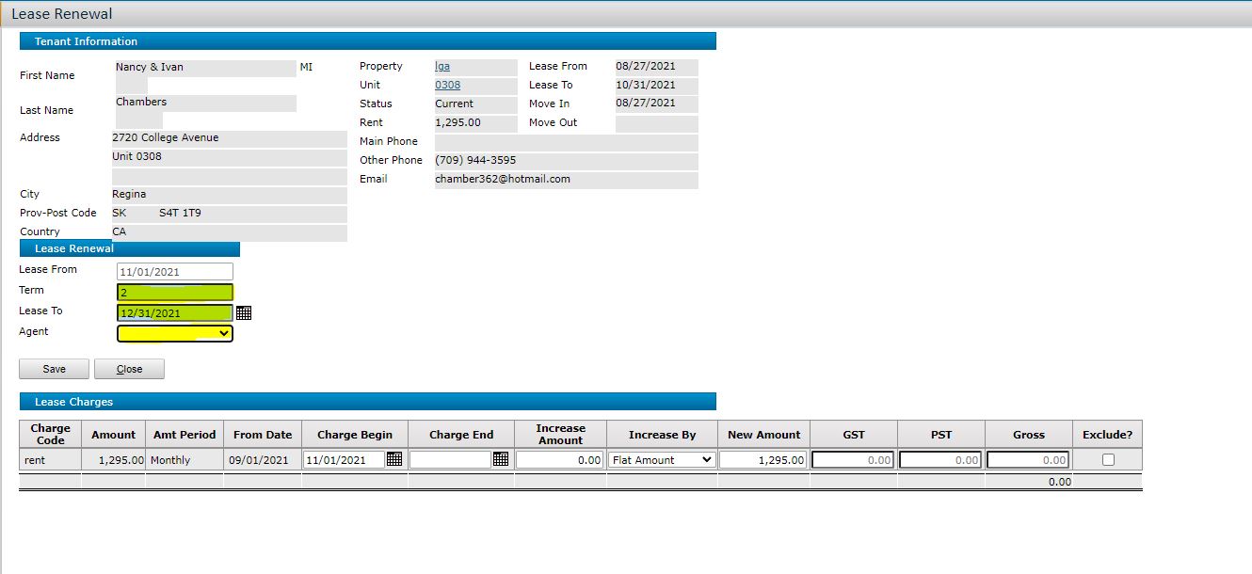Click the rent charge code cell
The width and height of the screenshot is (1252, 574).
point(51,460)
